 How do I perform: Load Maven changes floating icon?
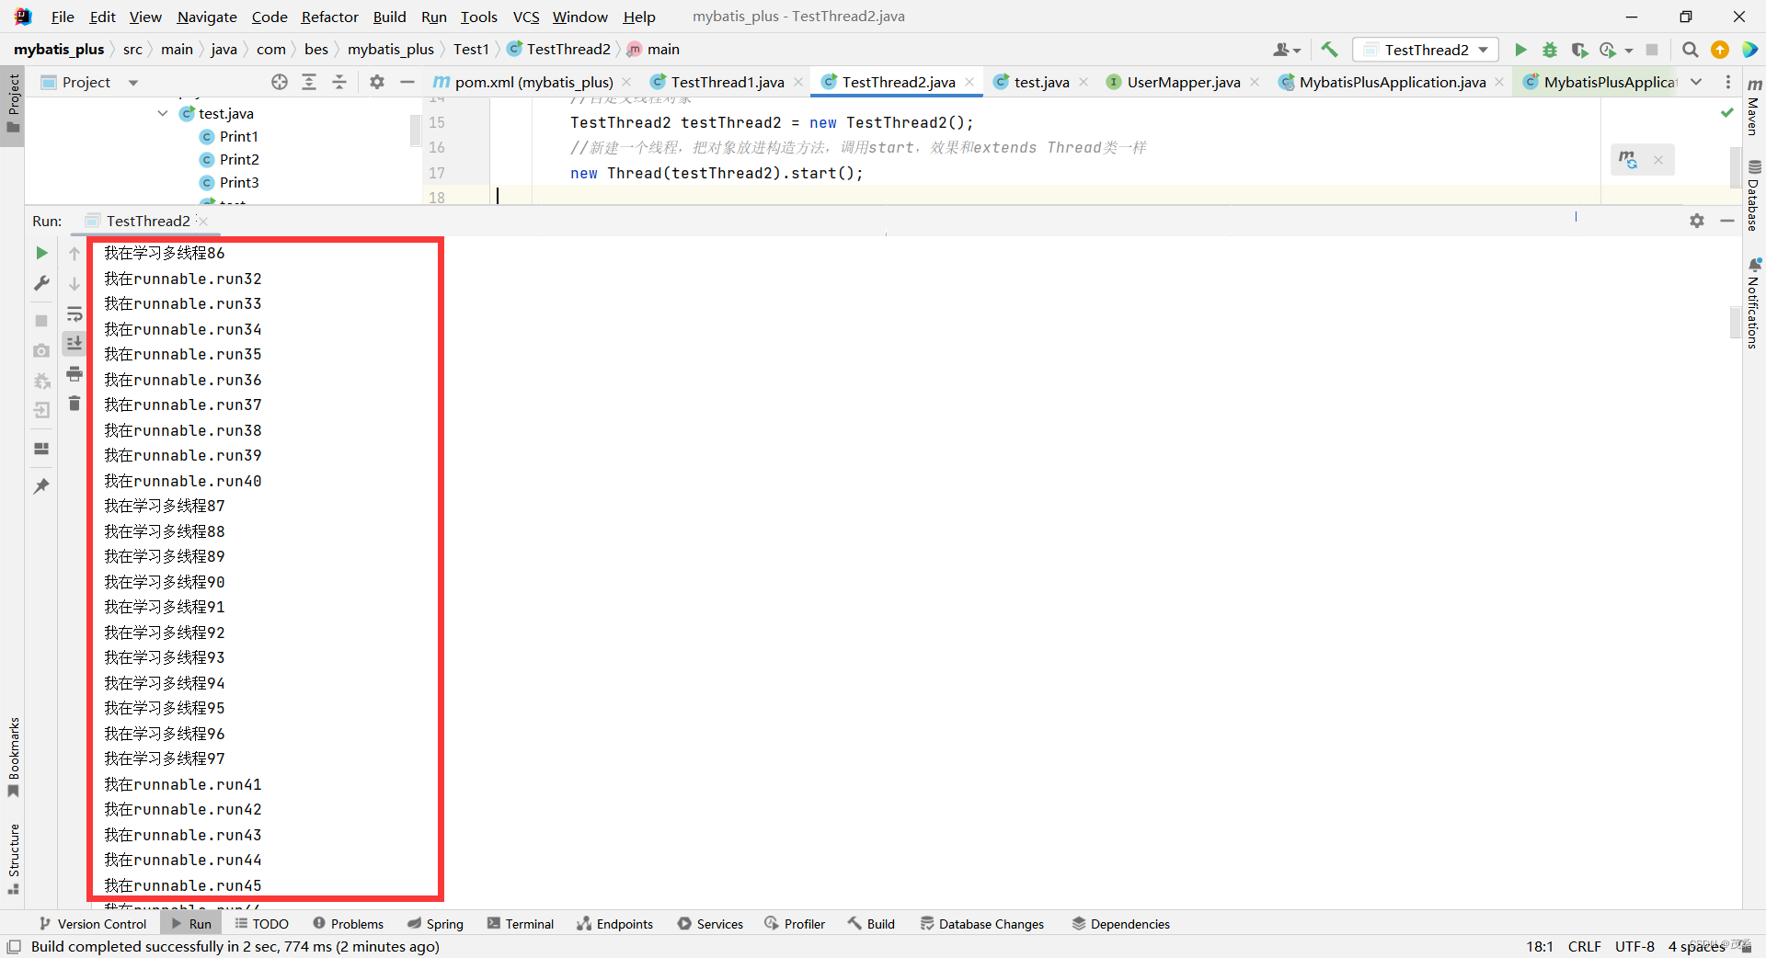1628,160
